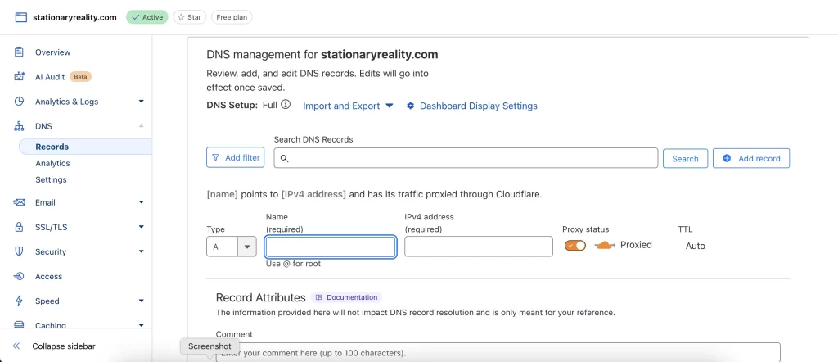Open the Import and Export dropdown
Image resolution: width=838 pixels, height=362 pixels.
[x=348, y=106]
